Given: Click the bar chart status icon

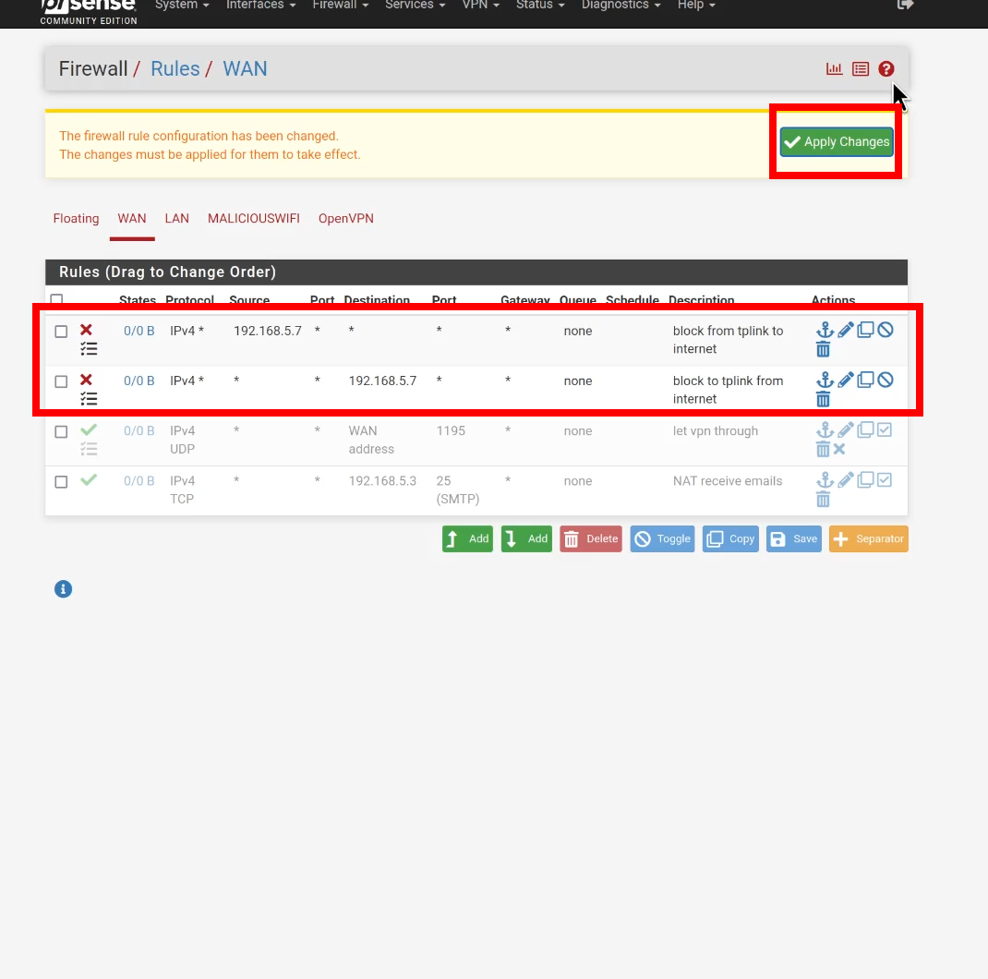Looking at the screenshot, I should pyautogui.click(x=834, y=69).
